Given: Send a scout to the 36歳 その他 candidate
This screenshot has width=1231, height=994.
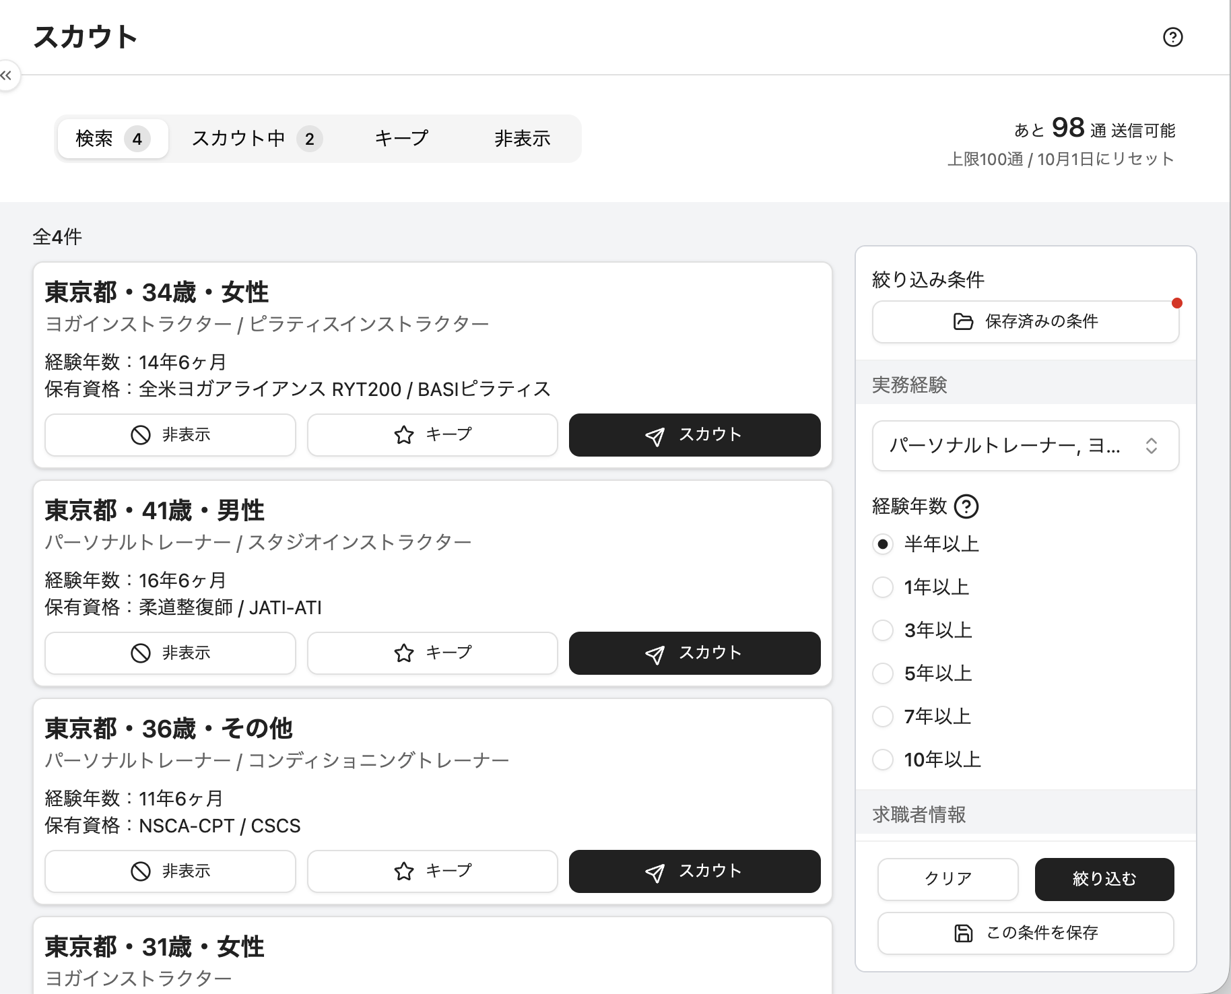Looking at the screenshot, I should click(x=694, y=871).
